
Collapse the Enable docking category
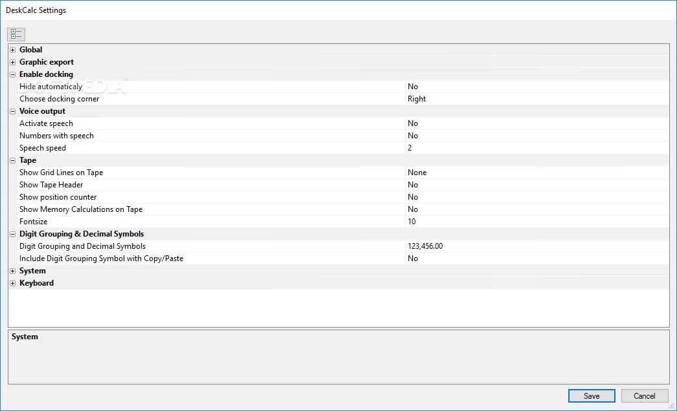coord(12,74)
